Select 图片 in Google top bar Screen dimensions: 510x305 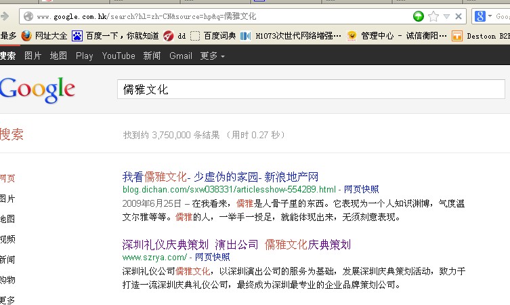click(x=33, y=56)
